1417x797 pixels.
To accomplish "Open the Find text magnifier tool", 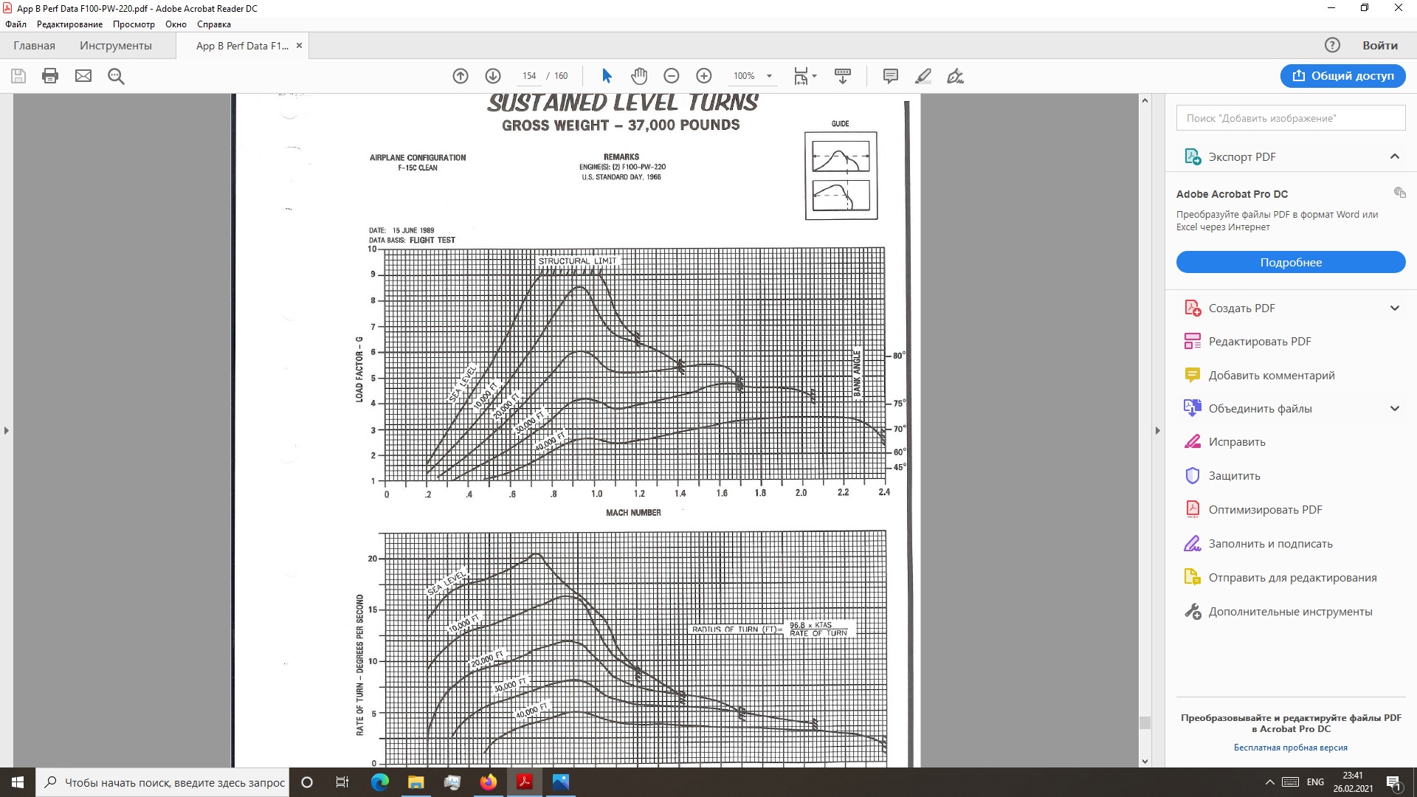I will 116,76.
